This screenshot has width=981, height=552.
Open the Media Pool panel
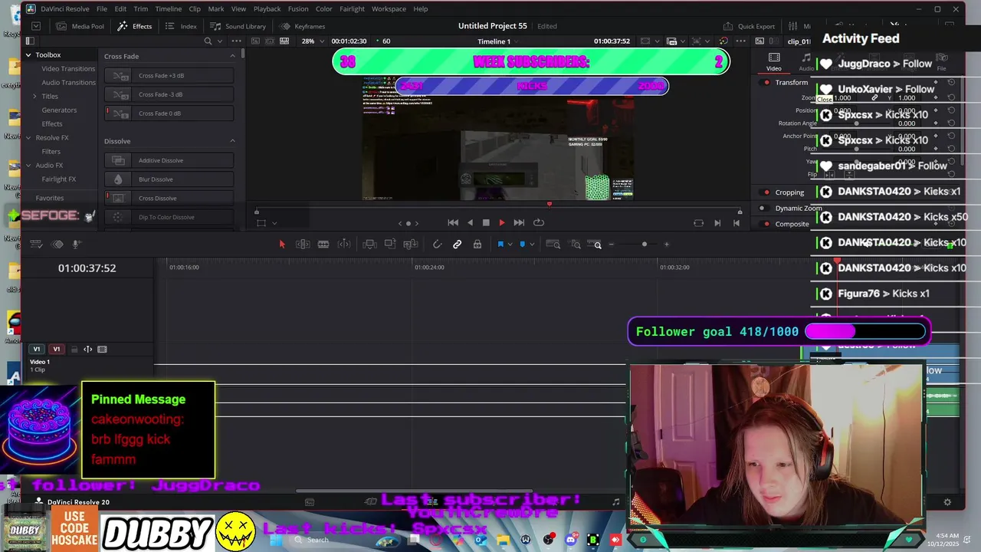tap(80, 26)
